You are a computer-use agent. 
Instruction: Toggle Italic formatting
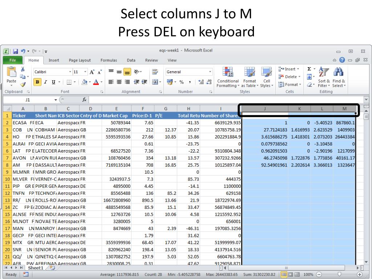point(45,82)
